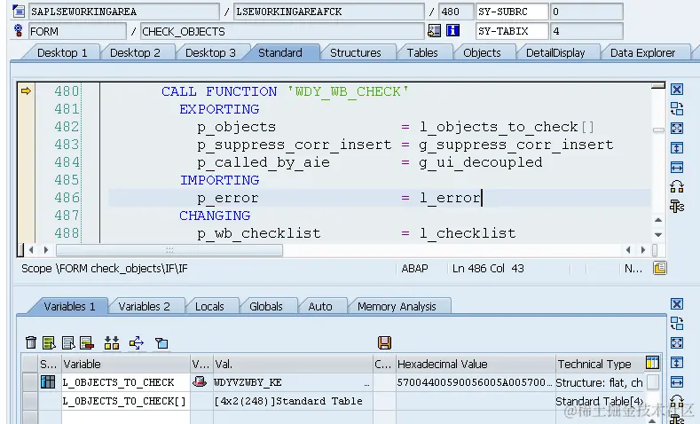Viewport: 700px width, 424px height.
Task: Click the Variable column header
Action: [x=125, y=364]
